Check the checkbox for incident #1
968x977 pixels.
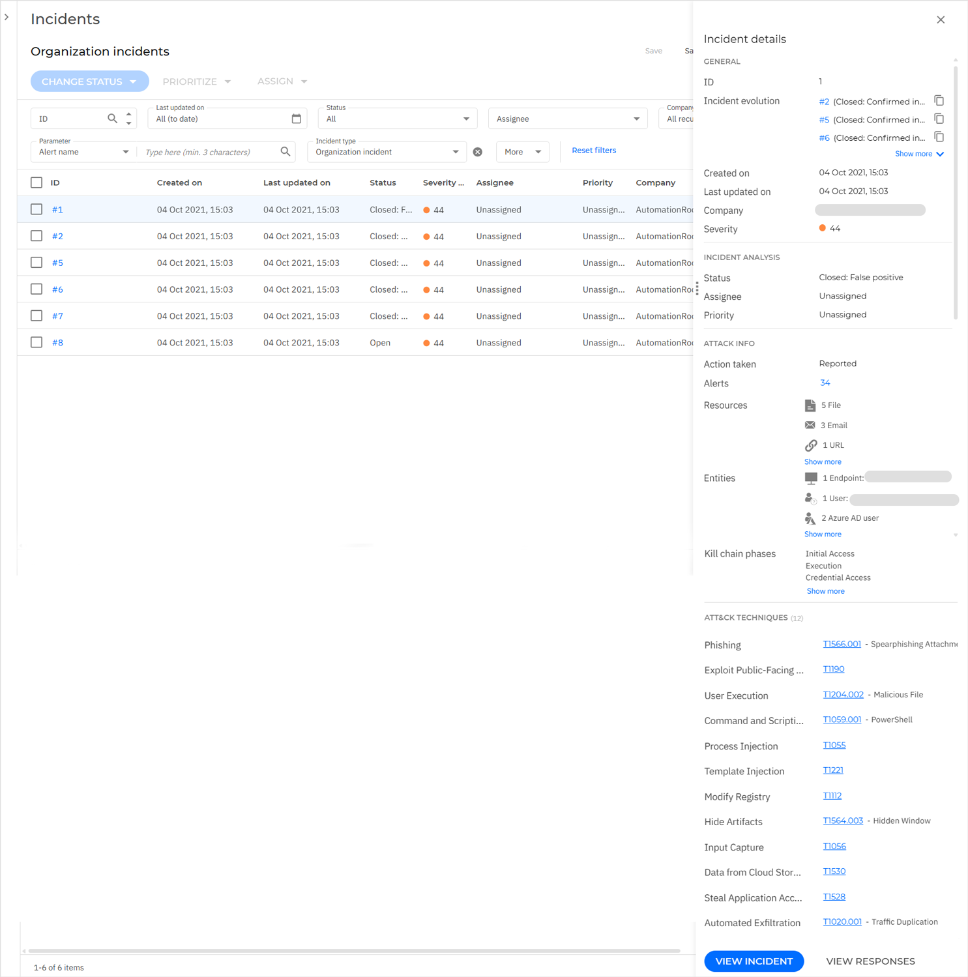click(x=36, y=209)
